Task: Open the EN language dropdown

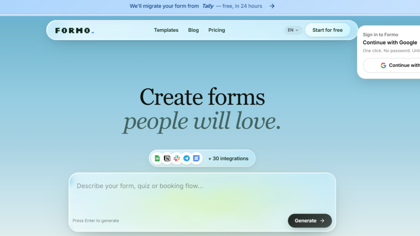Action: point(293,30)
